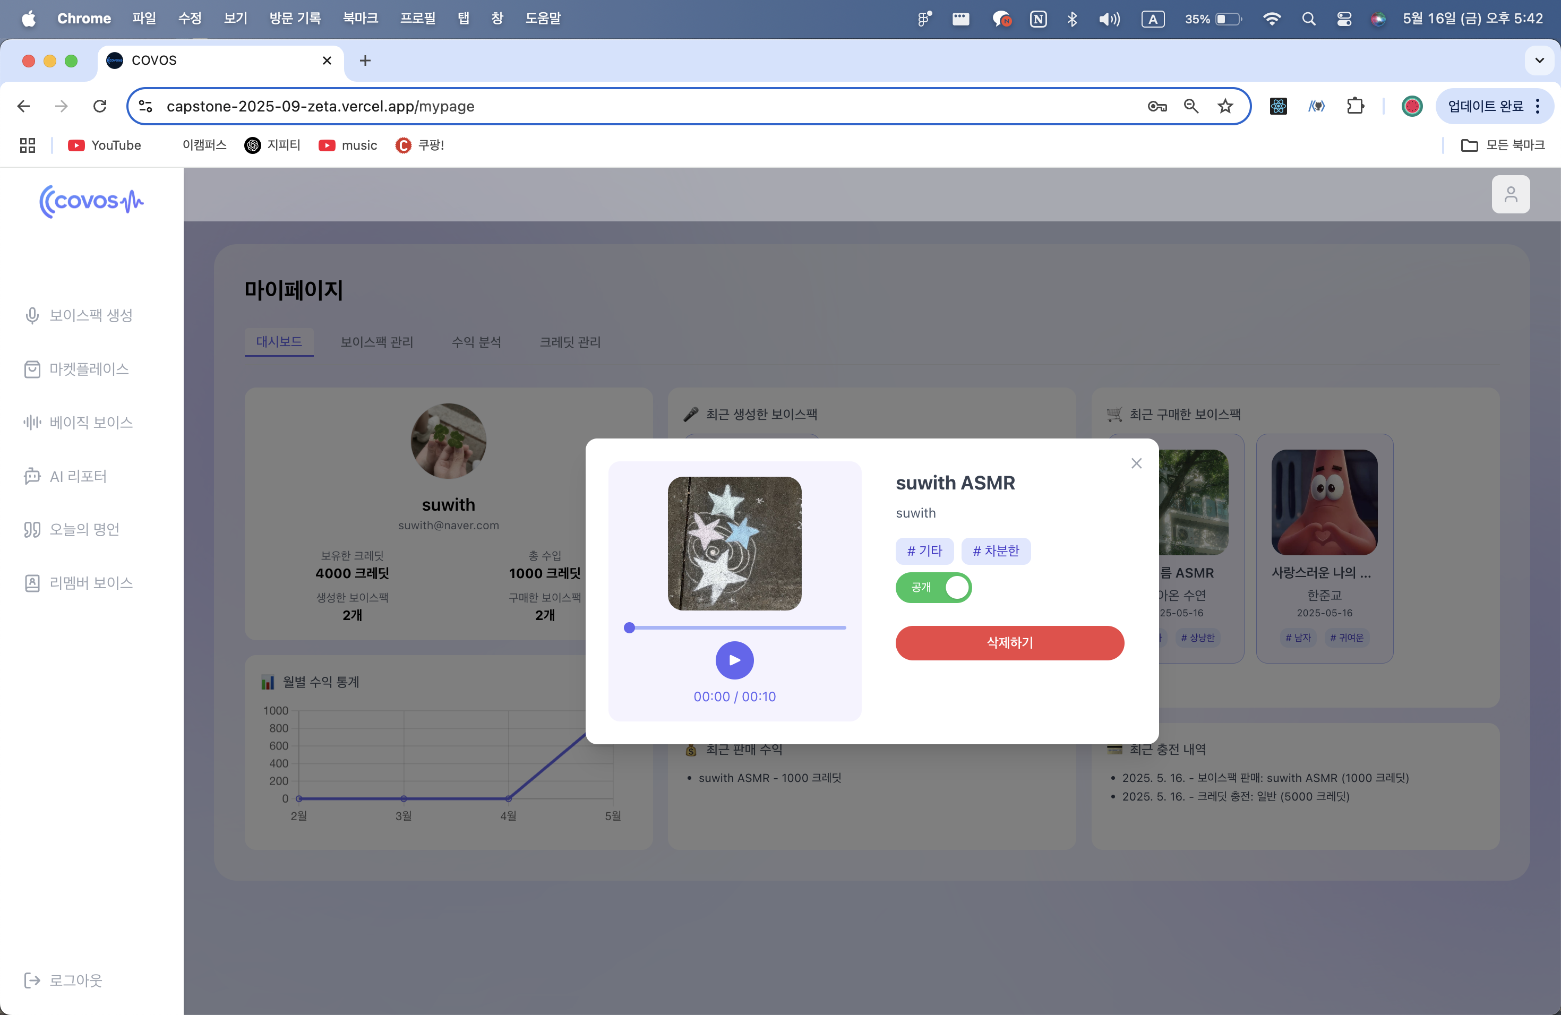Click the audio progress slider handle
This screenshot has width=1561, height=1015.
coord(629,627)
